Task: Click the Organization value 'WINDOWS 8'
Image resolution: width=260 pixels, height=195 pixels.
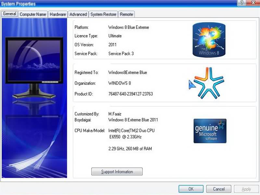Action: tap(120, 83)
